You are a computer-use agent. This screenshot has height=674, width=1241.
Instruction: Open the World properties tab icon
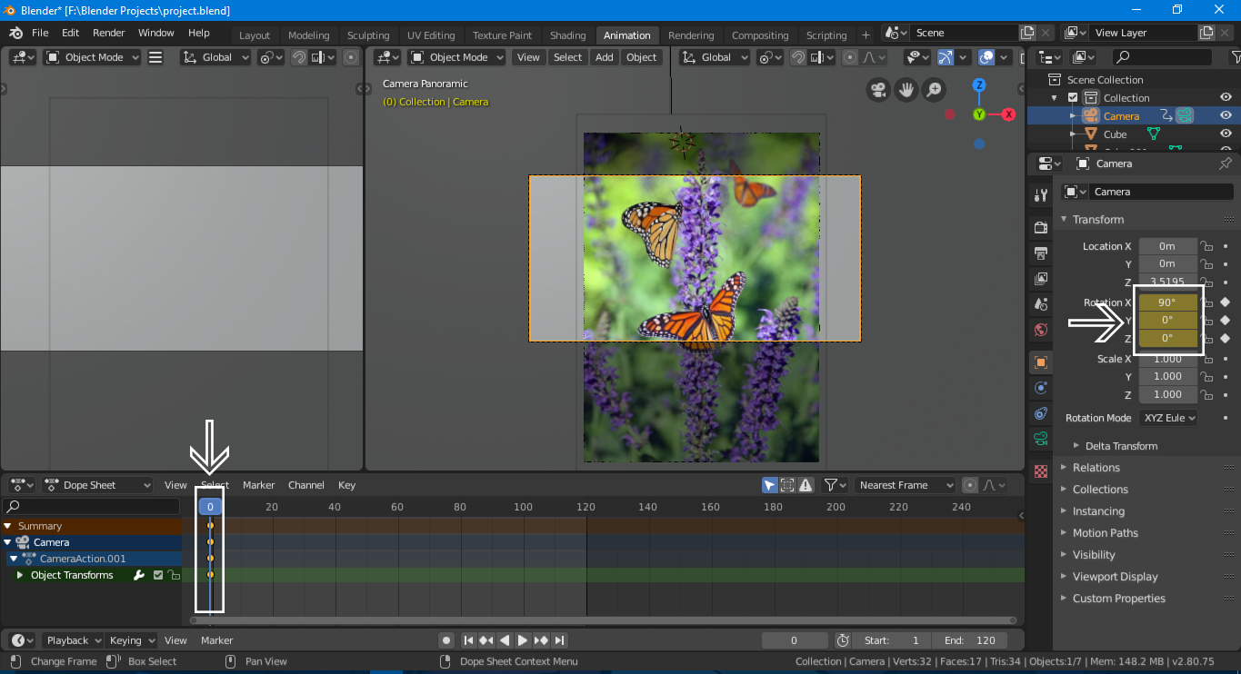(x=1041, y=329)
